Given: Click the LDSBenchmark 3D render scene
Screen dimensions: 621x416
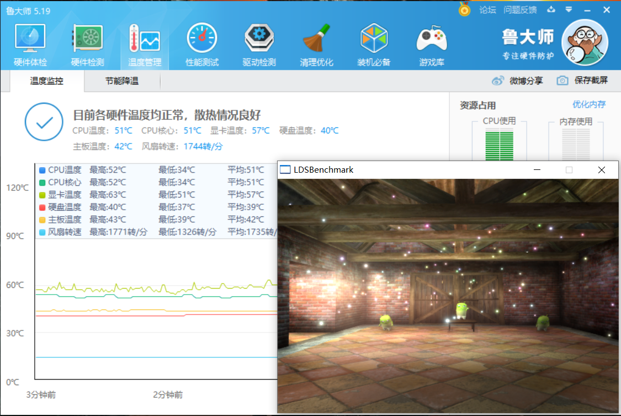Looking at the screenshot, I should (x=448, y=296).
